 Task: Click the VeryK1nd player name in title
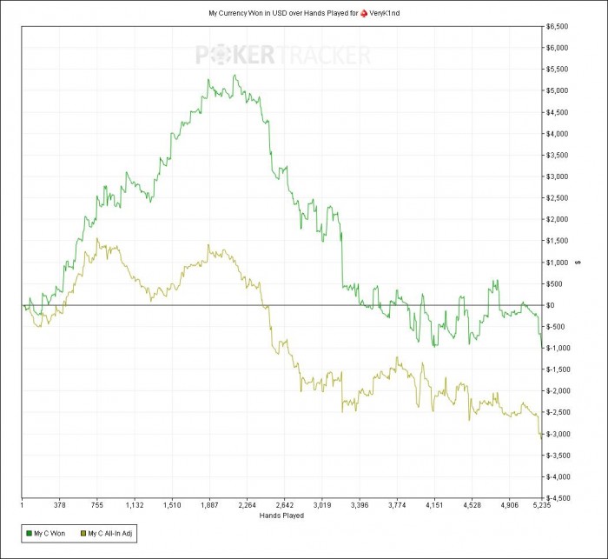tap(385, 13)
